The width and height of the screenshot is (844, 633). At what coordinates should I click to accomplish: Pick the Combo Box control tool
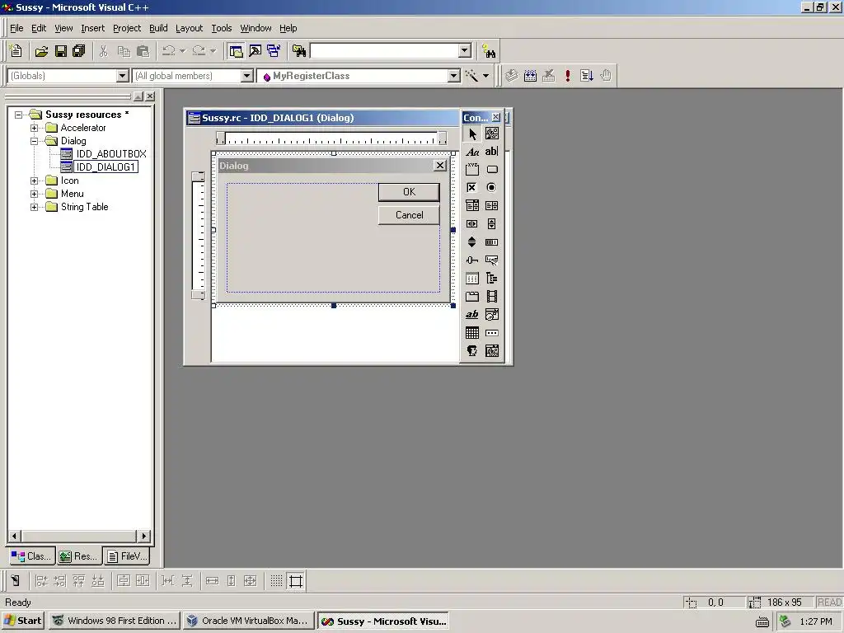(x=472, y=205)
